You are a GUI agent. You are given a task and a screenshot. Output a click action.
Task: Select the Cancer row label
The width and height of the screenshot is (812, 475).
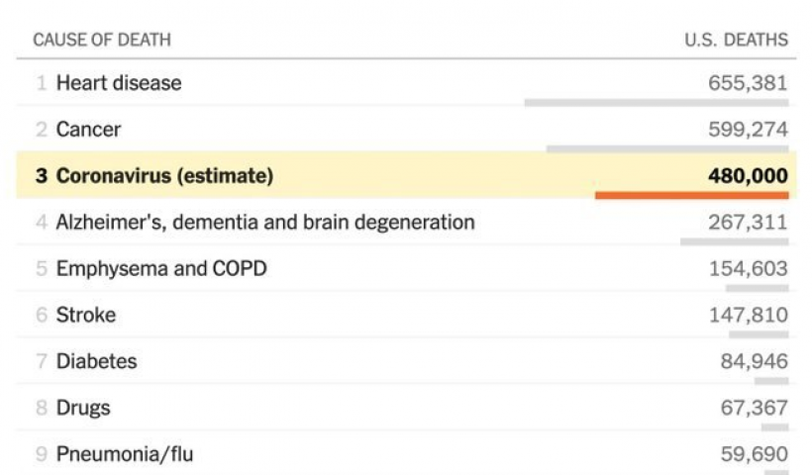(88, 130)
